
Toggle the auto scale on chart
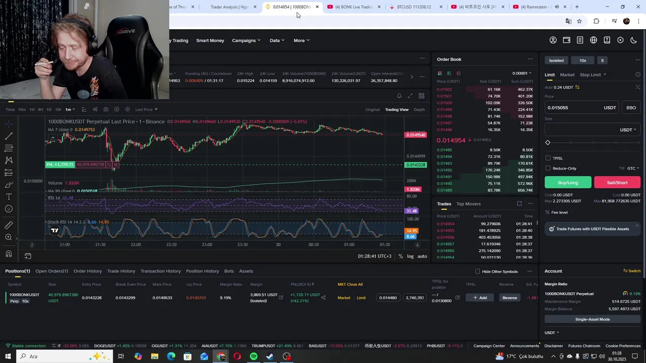tap(422, 256)
